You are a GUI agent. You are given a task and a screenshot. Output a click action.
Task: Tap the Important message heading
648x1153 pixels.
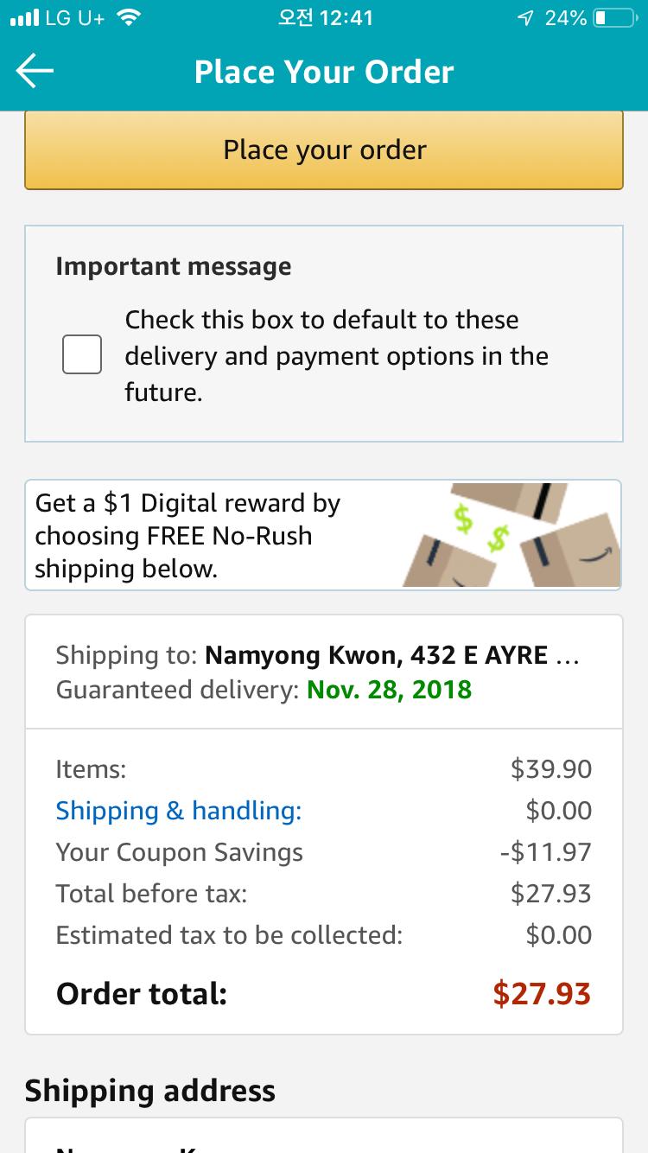point(174,266)
